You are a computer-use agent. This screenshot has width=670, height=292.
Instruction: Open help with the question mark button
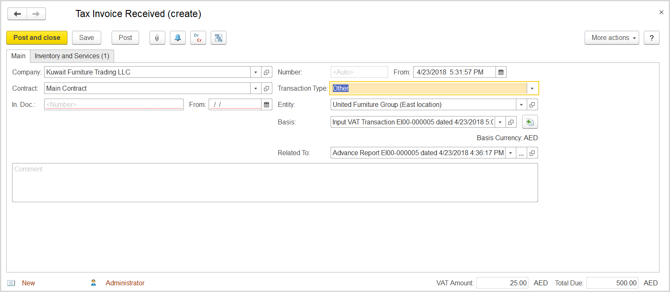coord(652,38)
